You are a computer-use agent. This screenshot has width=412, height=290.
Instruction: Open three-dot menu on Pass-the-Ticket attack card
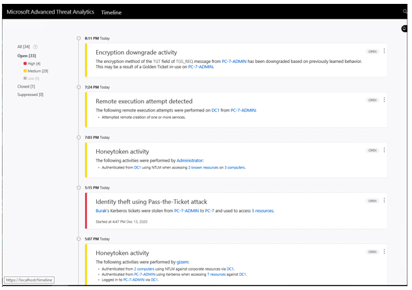(x=384, y=201)
